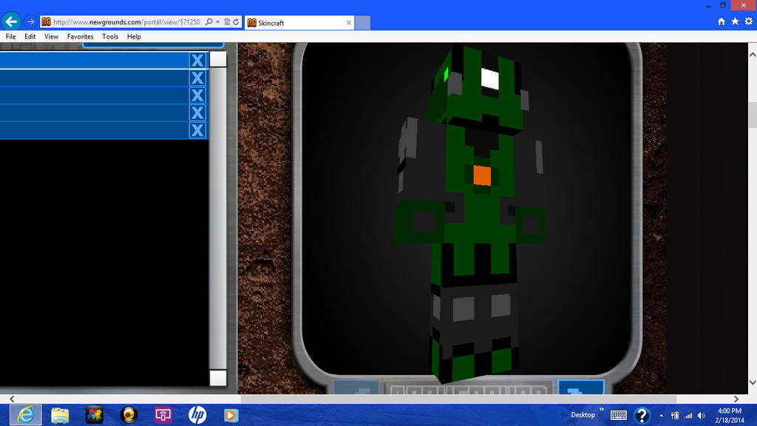
Task: Click the horizontal scrollbar right arrow
Action: pyautogui.click(x=736, y=399)
